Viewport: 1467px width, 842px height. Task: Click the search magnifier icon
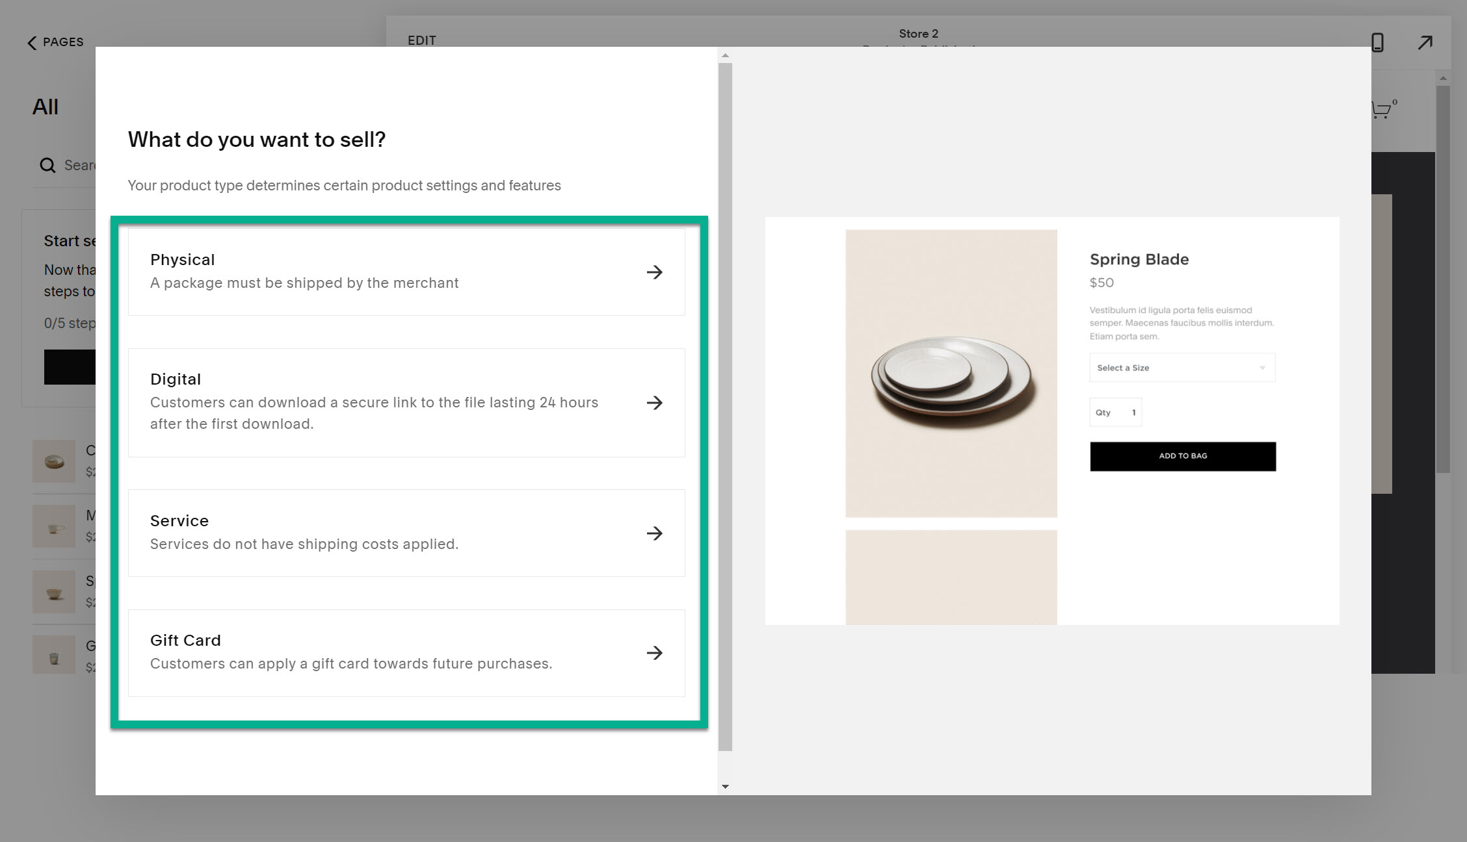pos(47,165)
